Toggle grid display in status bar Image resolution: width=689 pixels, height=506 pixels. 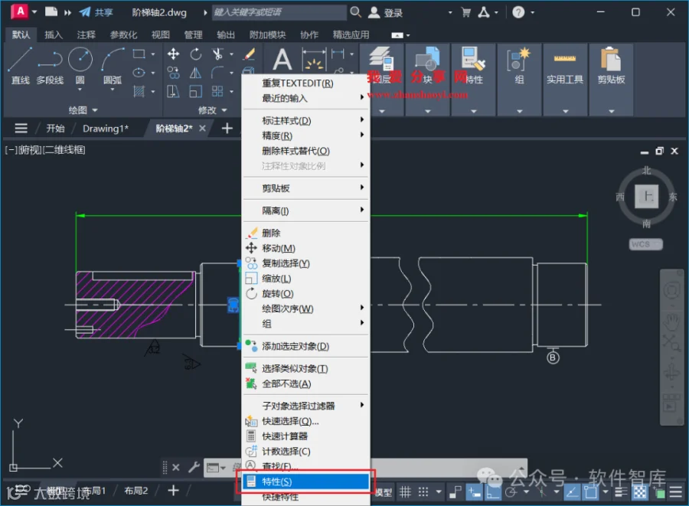click(405, 492)
